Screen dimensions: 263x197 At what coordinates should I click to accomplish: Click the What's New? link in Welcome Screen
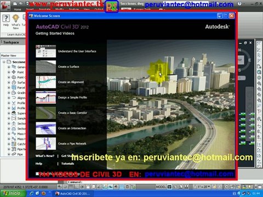(45, 156)
